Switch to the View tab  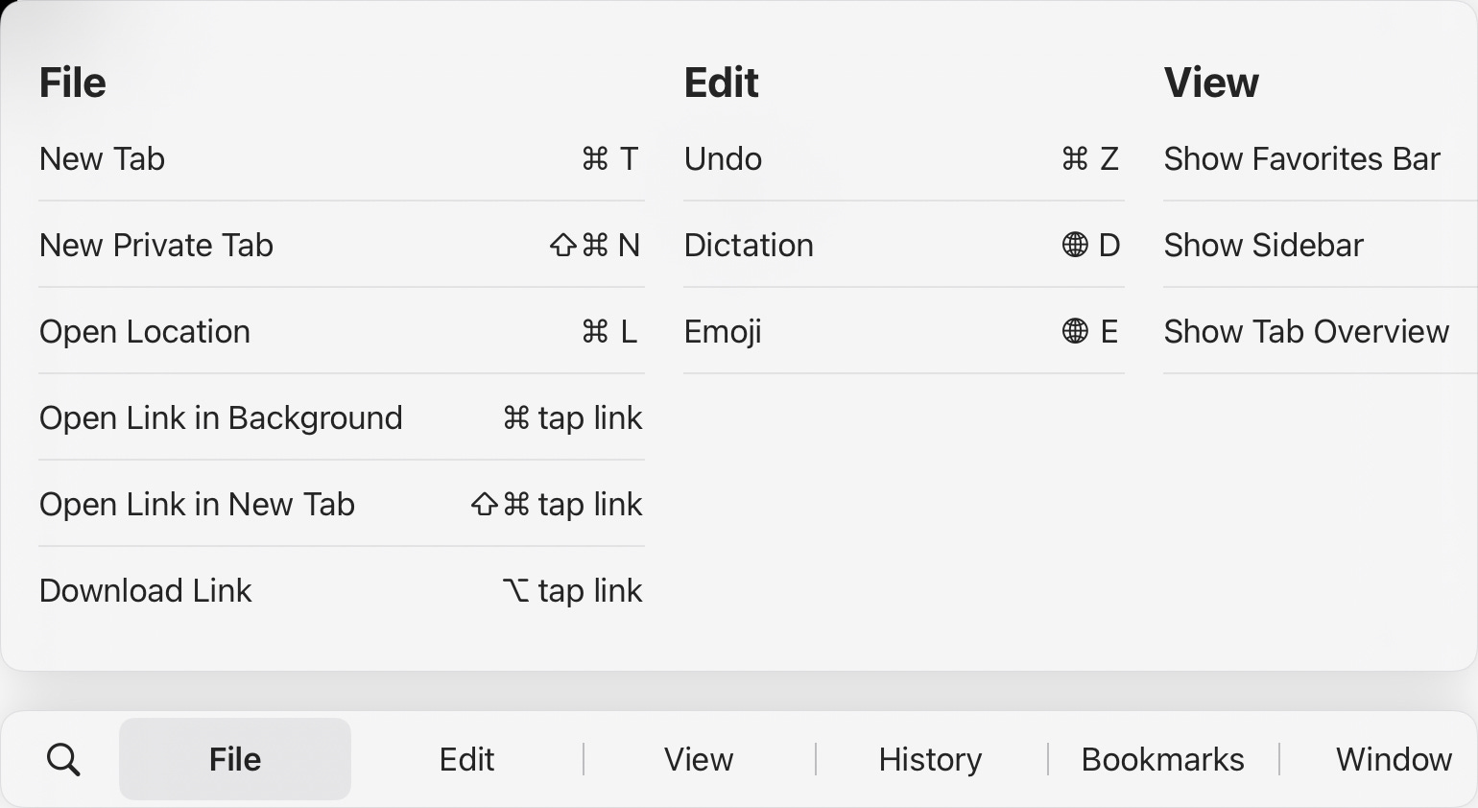coord(699,758)
